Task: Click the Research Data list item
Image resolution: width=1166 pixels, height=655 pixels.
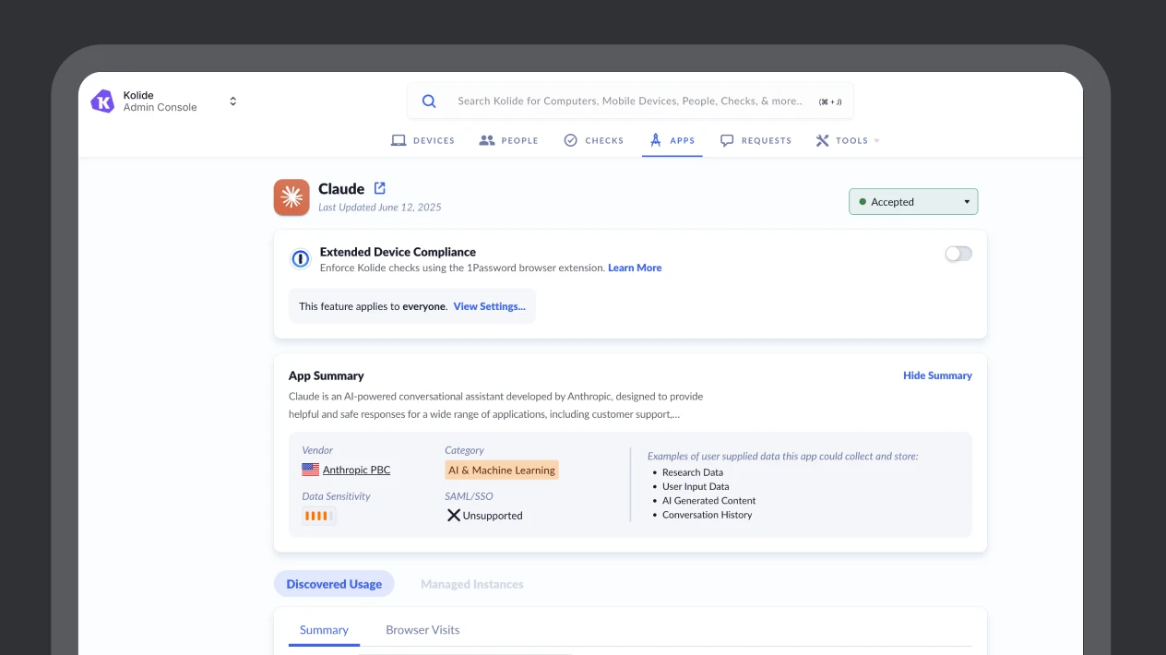Action: pos(693,472)
